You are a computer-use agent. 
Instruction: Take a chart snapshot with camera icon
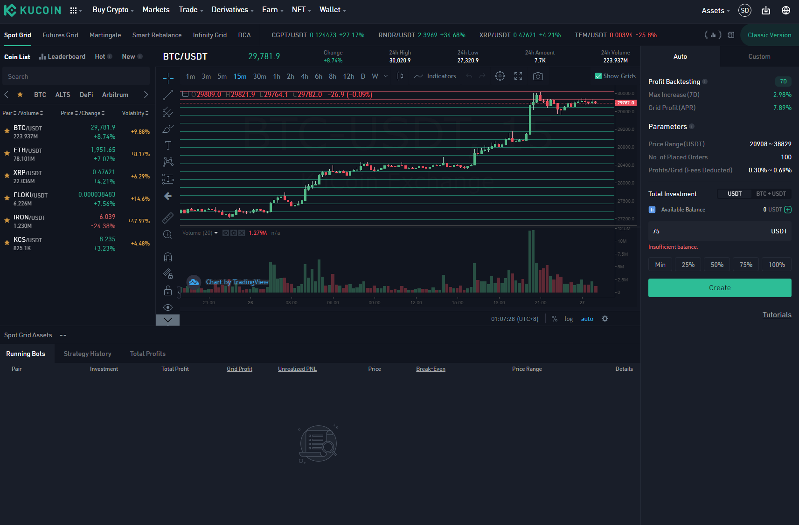[538, 76]
